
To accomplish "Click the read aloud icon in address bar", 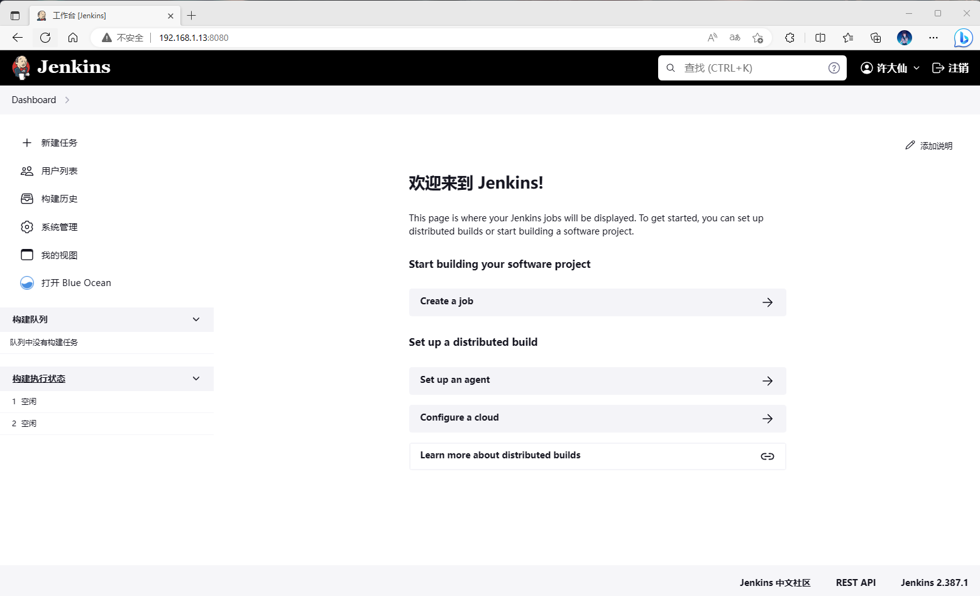I will [x=712, y=38].
